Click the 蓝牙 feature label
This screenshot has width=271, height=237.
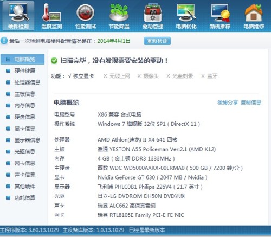tap(212, 76)
